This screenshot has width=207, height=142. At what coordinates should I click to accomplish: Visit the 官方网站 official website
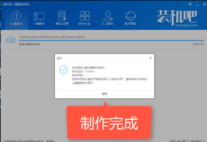pyautogui.click(x=130, y=18)
